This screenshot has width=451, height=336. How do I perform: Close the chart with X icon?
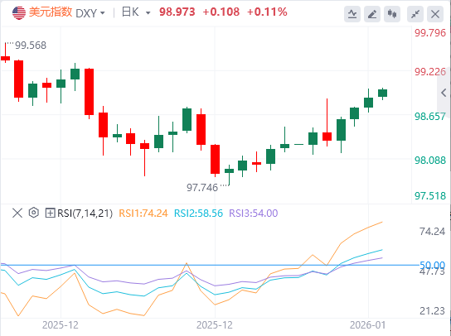point(435,14)
